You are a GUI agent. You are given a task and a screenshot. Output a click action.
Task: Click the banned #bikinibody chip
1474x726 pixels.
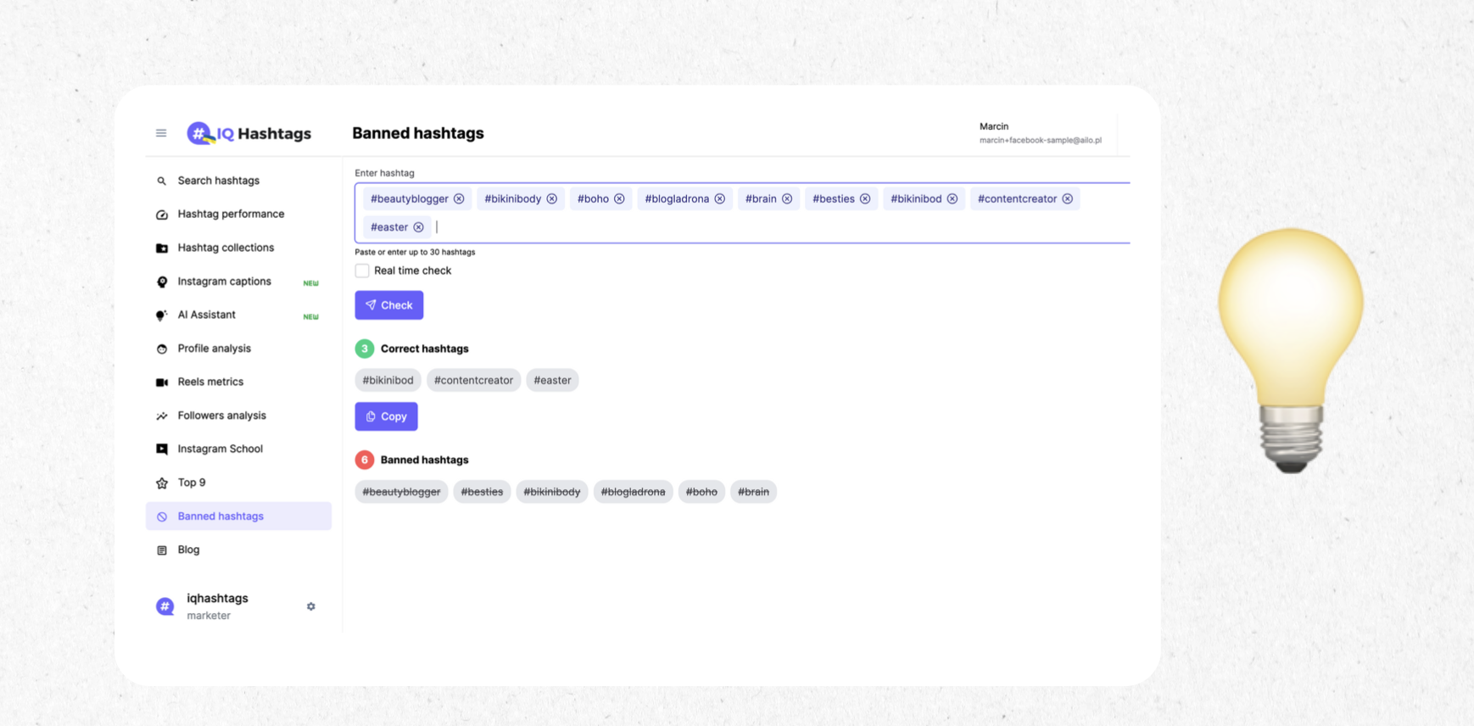pyautogui.click(x=552, y=492)
